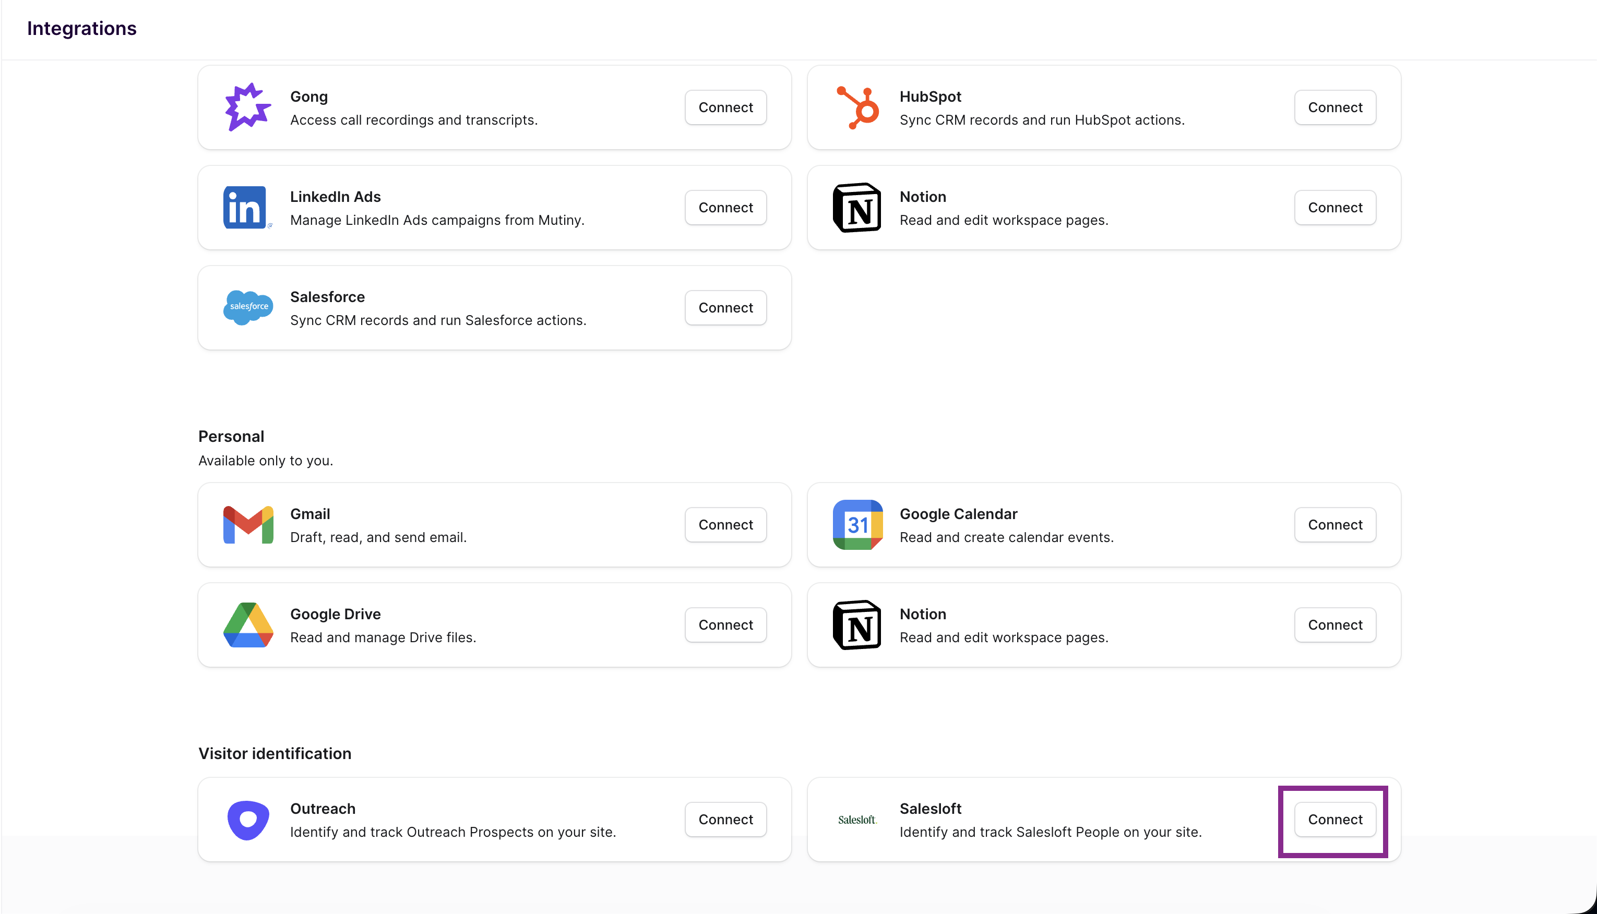Image resolution: width=1597 pixels, height=914 pixels.
Task: Click the Gong logo icon
Action: (x=248, y=107)
